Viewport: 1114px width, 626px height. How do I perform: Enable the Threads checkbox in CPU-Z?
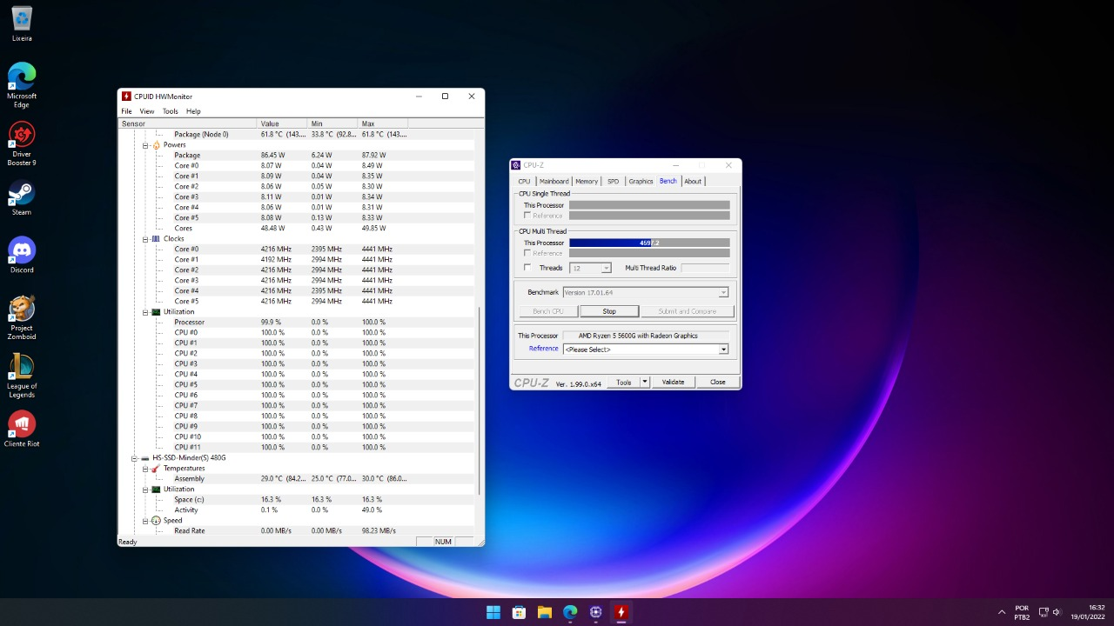coord(527,268)
